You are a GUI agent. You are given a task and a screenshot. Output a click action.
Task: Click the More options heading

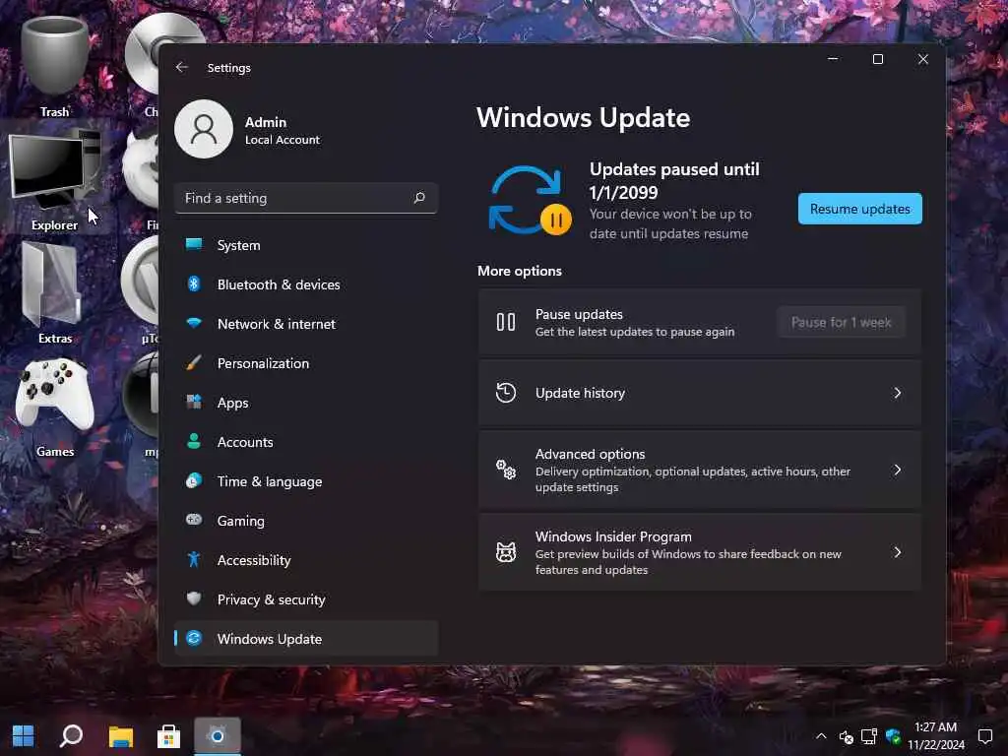(520, 271)
